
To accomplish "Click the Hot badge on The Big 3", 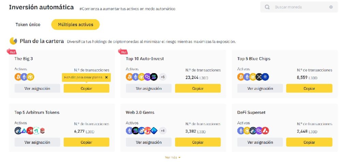I will point(12,52).
